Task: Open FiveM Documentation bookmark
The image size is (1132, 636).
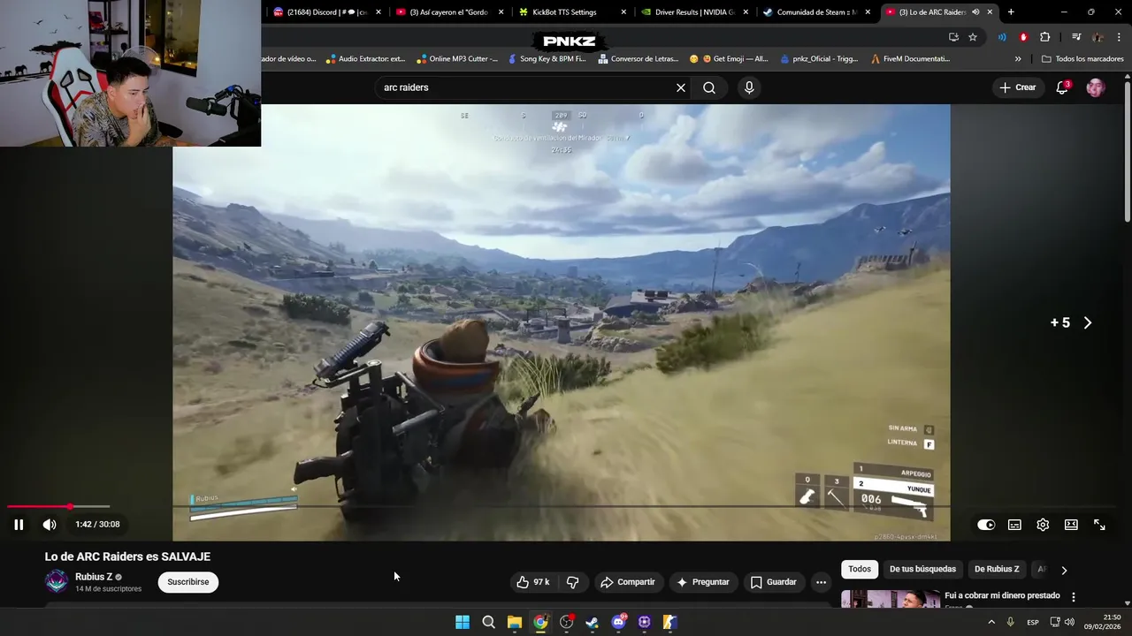Action: point(910,59)
